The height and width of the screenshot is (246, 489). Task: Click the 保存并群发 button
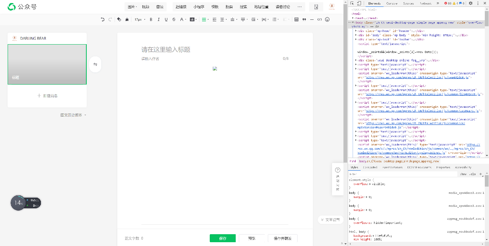283,238
